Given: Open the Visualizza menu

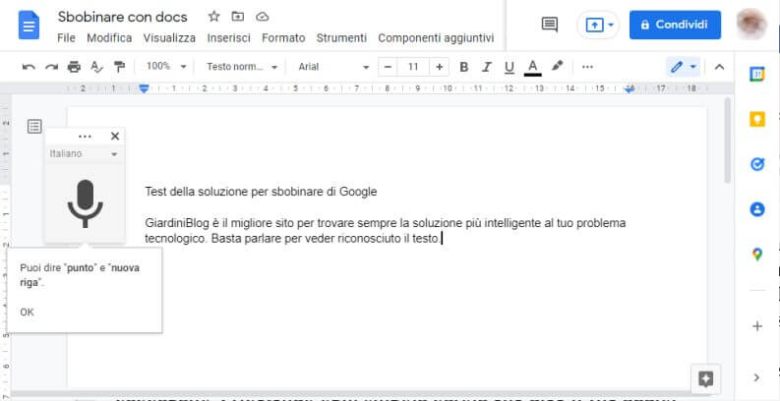Looking at the screenshot, I should click(x=169, y=38).
